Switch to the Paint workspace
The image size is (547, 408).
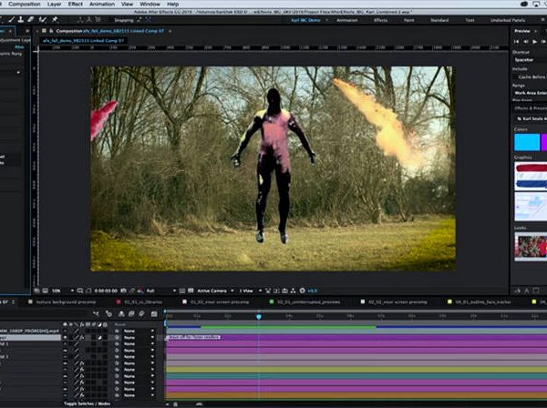coord(408,20)
